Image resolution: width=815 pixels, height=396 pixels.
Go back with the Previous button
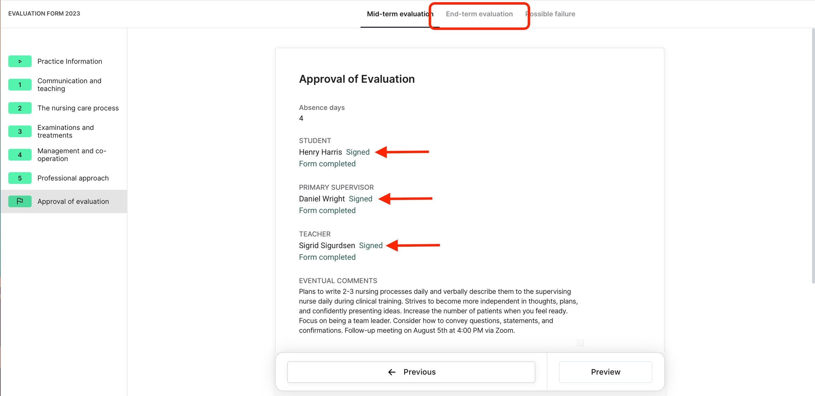pyautogui.click(x=411, y=372)
